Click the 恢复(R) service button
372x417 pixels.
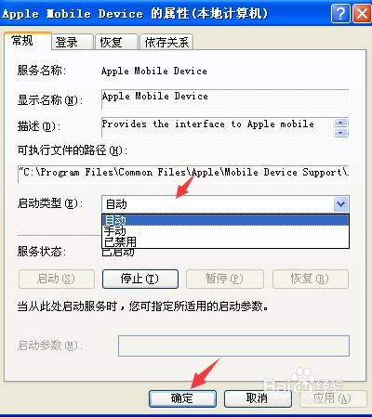click(x=311, y=279)
